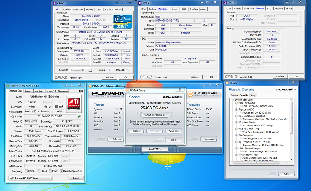This screenshot has width=311, height=191.
Task: Click title icon of CPU-Z Memory window
Action: (225, 3)
